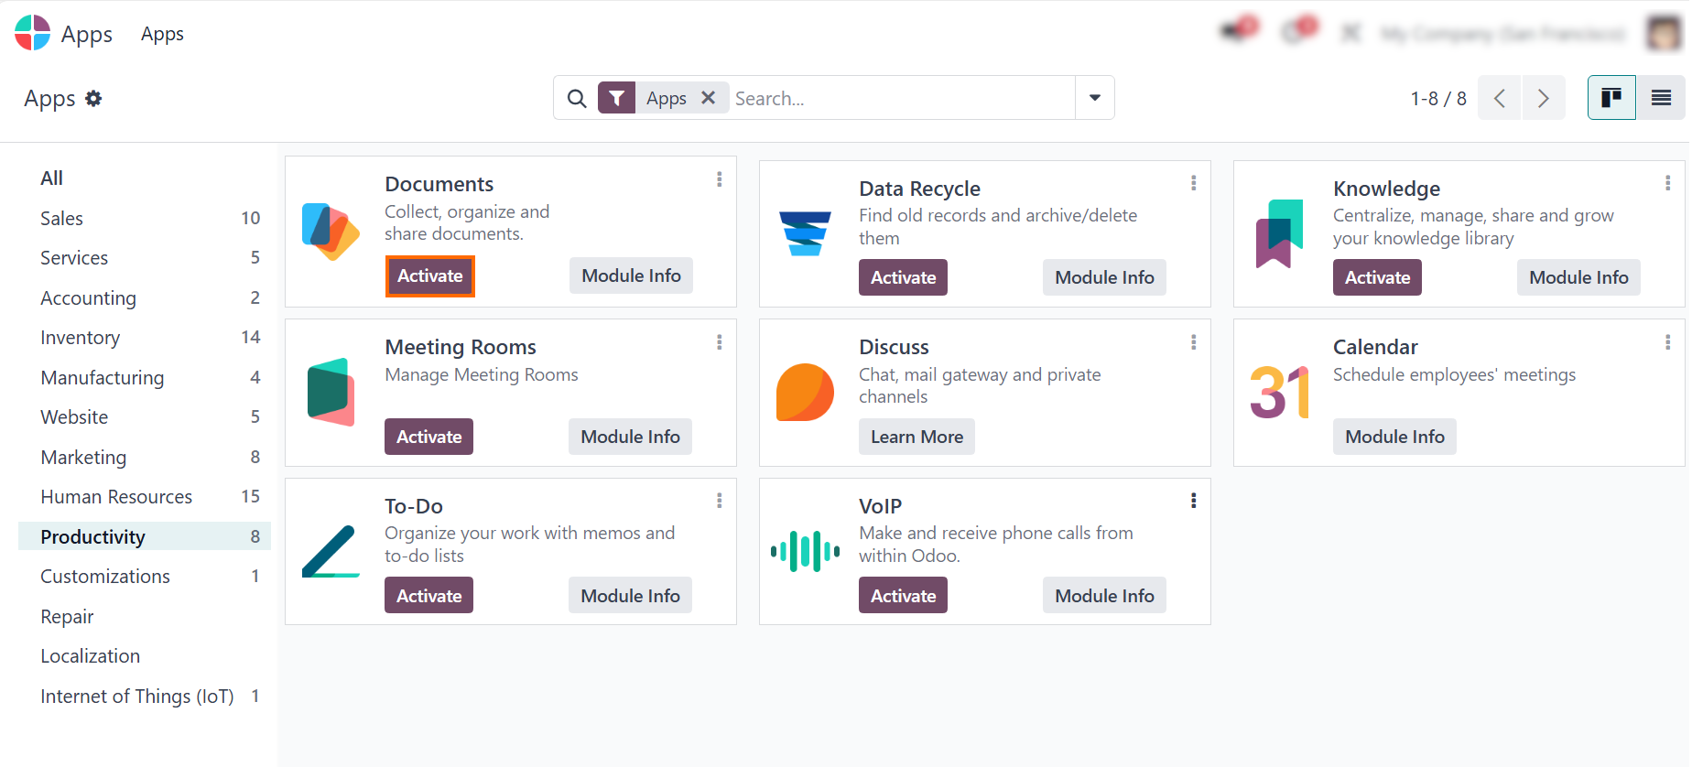
Task: Click the filter funnel icon
Action: [617, 98]
